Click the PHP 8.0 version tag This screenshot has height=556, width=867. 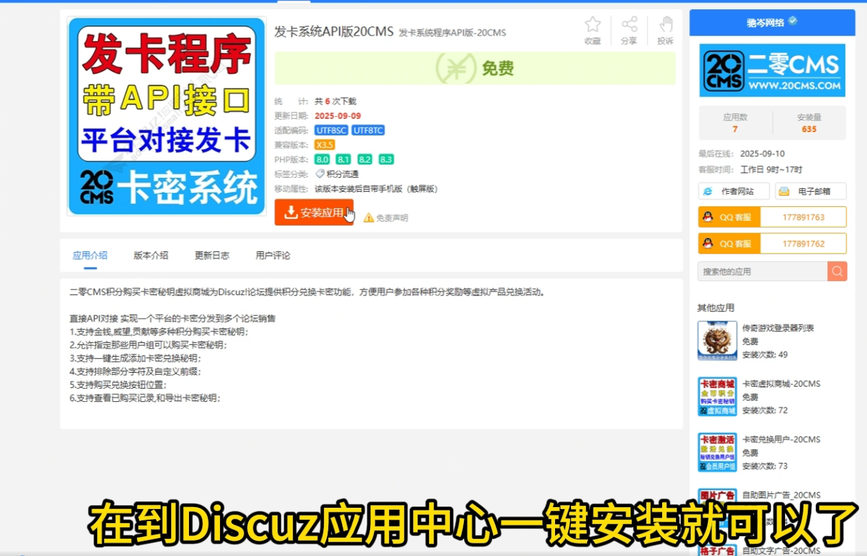322,159
